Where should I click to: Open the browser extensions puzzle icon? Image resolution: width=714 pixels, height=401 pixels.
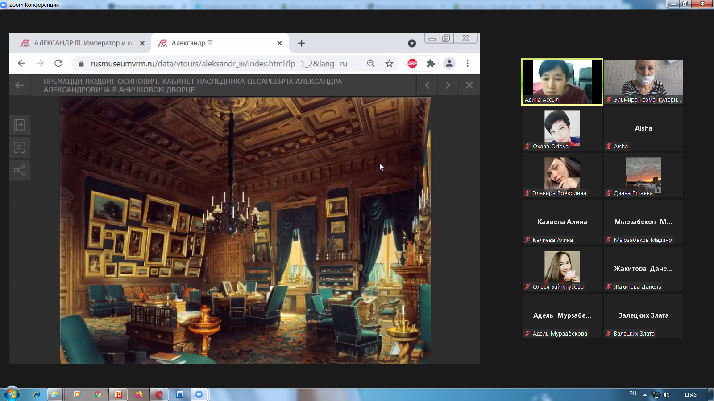(431, 63)
